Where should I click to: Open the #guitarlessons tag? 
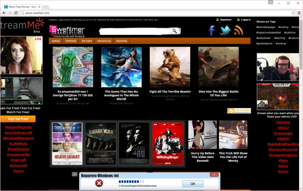point(264,44)
